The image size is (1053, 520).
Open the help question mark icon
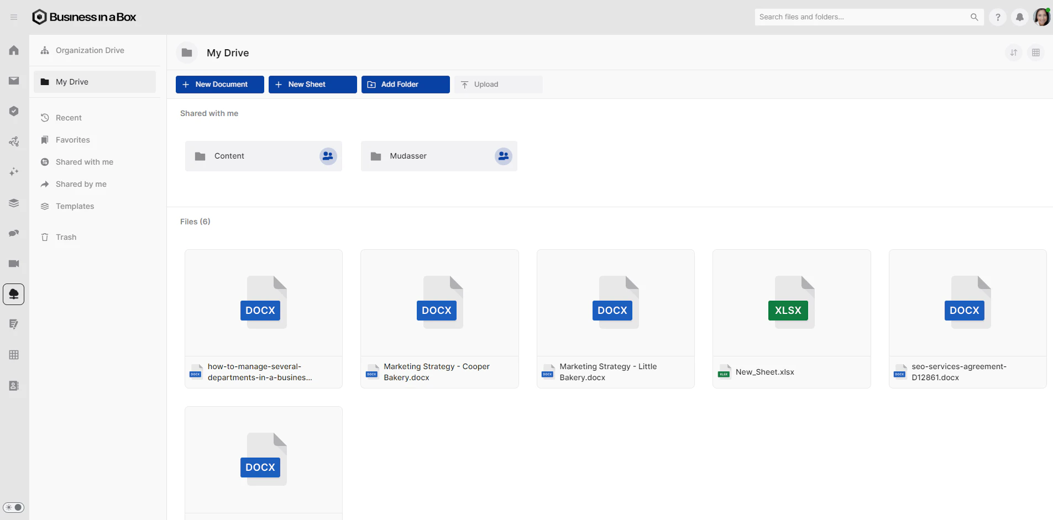click(x=998, y=17)
